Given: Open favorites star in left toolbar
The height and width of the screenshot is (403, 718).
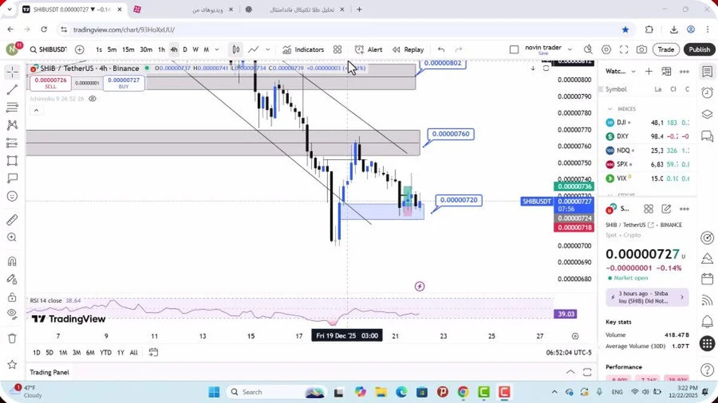Looking at the screenshot, I should 12,364.
